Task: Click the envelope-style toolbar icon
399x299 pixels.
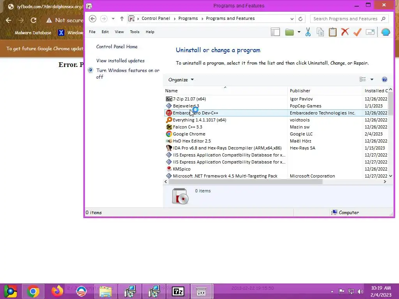Action: [370, 32]
